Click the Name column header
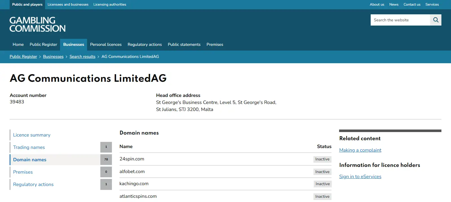 tap(126, 146)
